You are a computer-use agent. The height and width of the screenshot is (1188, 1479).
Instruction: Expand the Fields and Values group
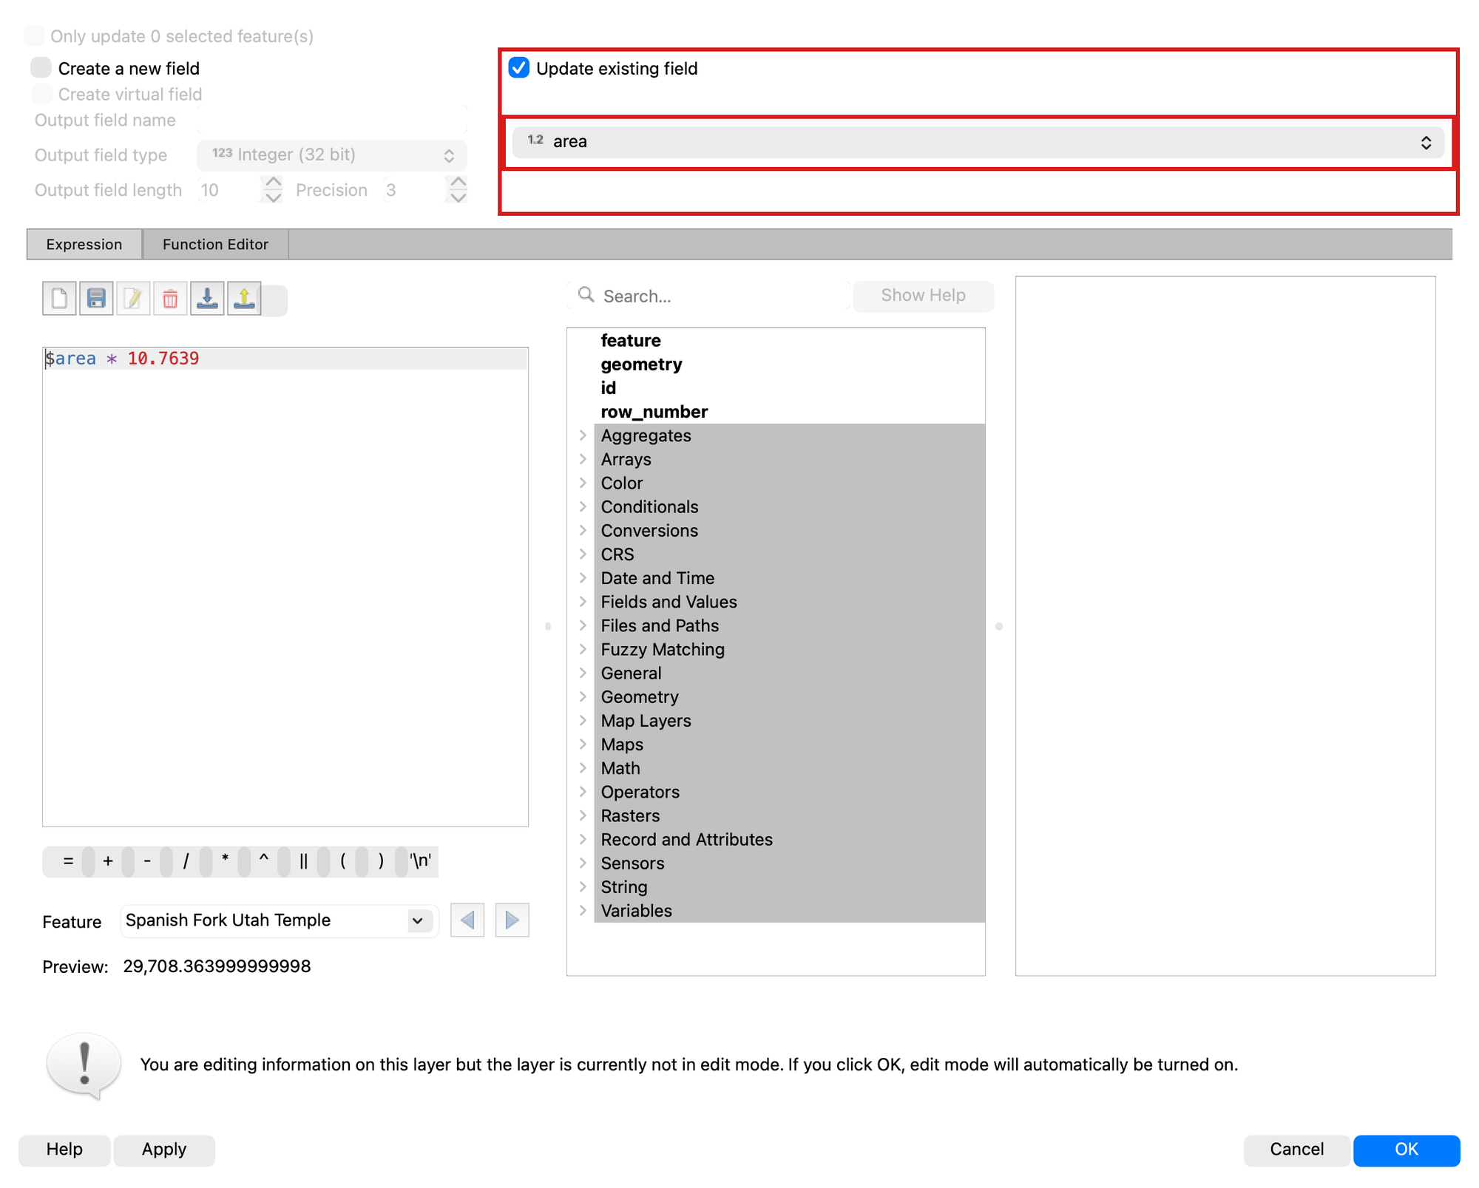coord(583,602)
